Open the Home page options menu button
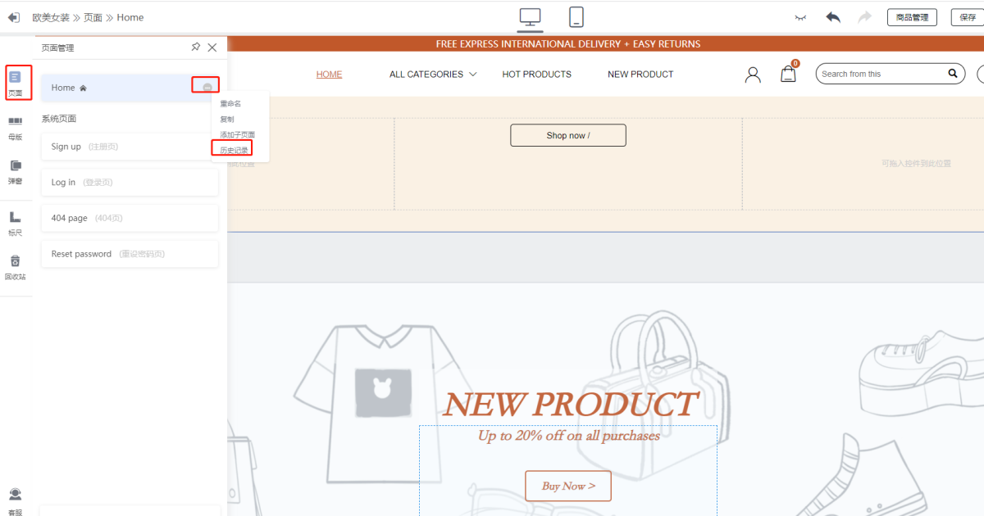The image size is (984, 516). point(207,88)
